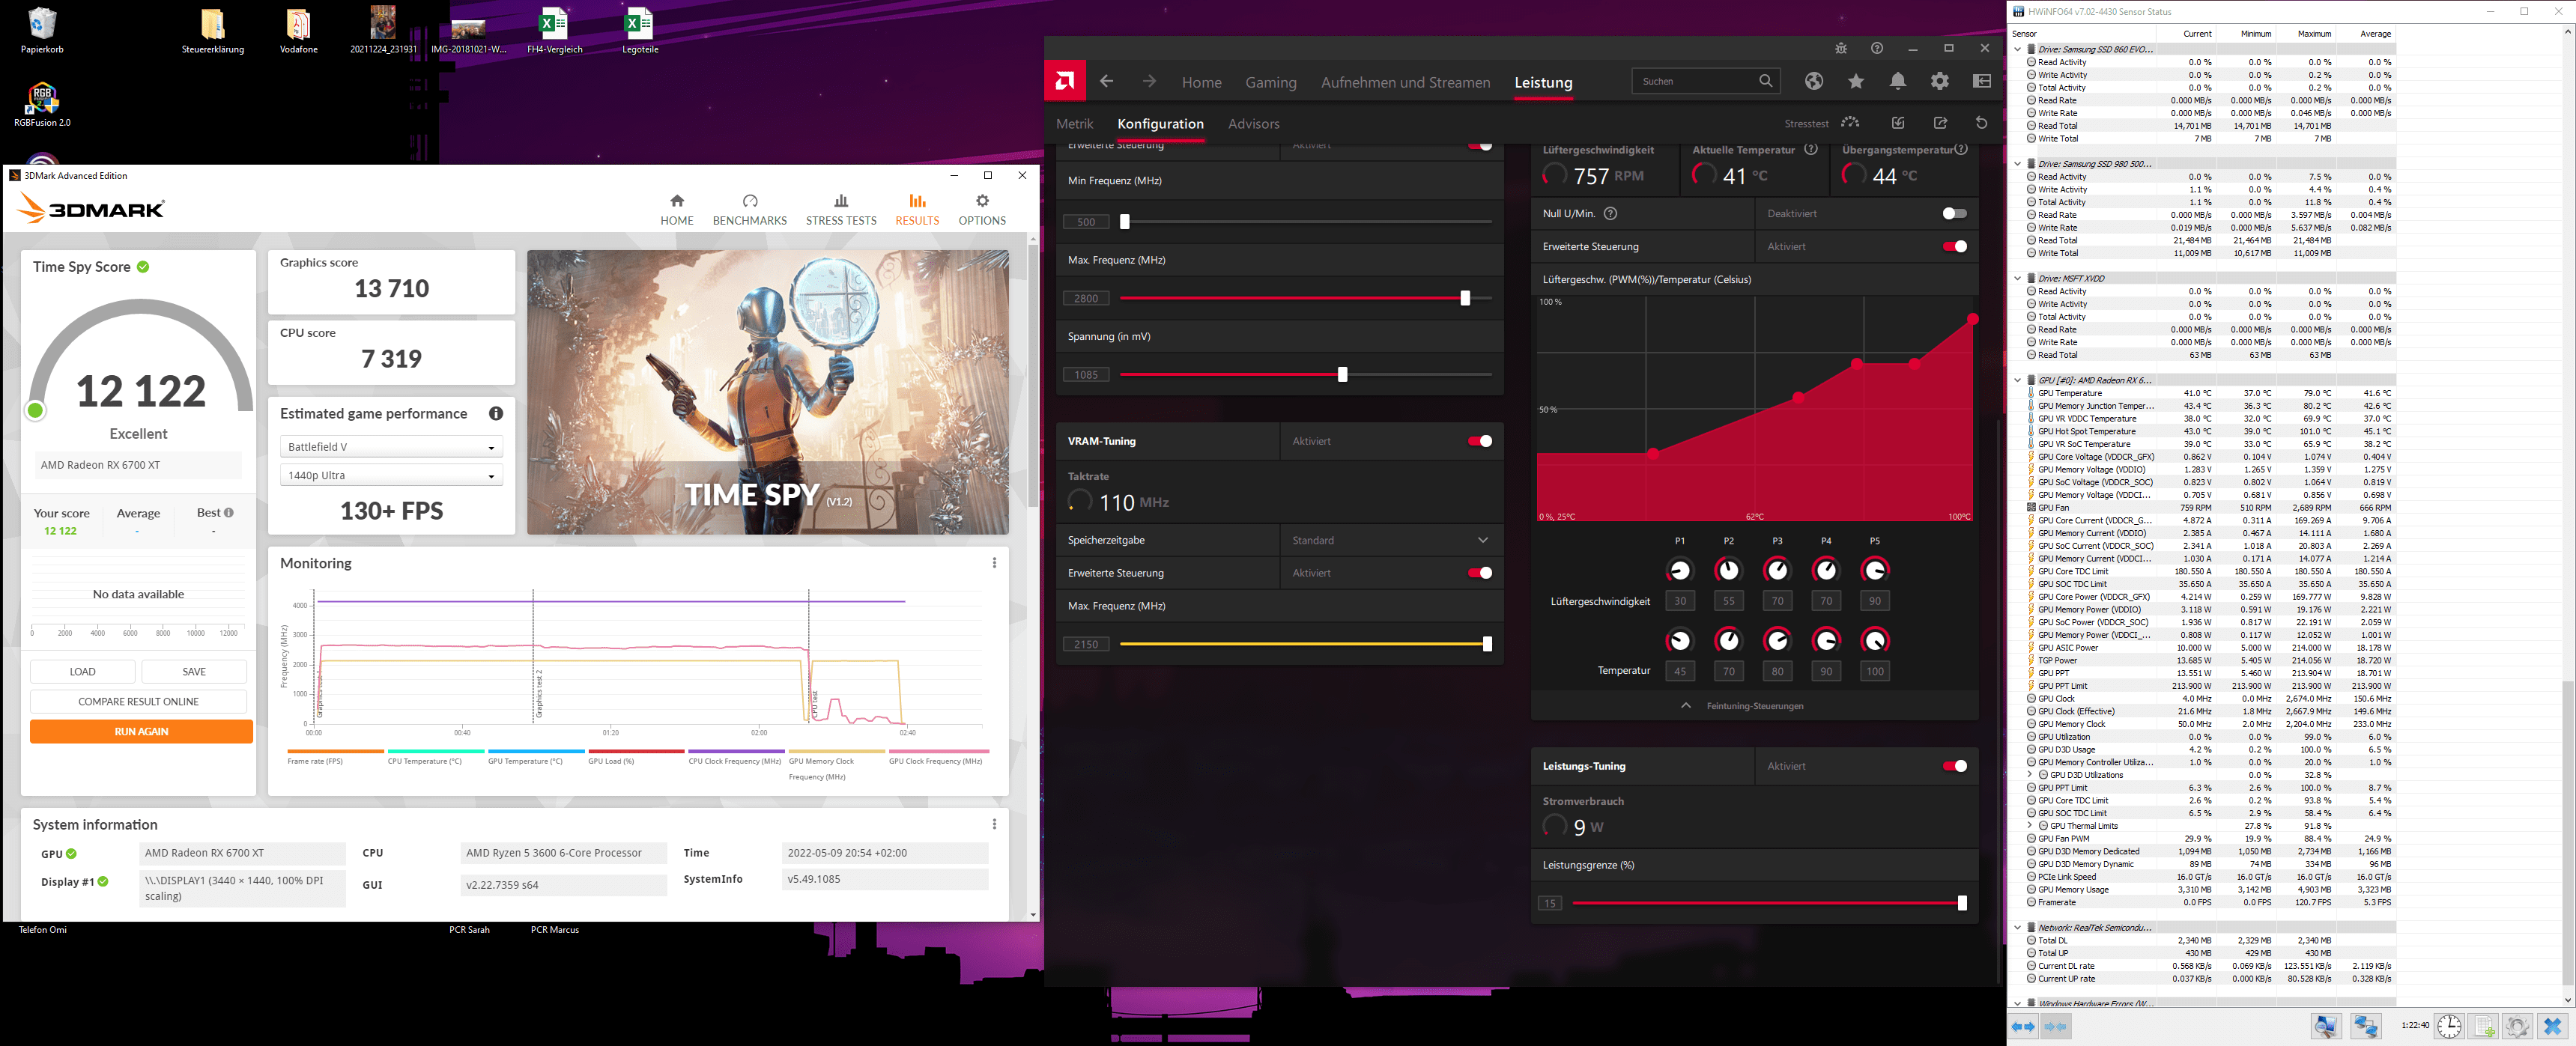The image size is (2576, 1046).
Task: Reset HWiNFO clock timer button
Action: (x=2449, y=1026)
